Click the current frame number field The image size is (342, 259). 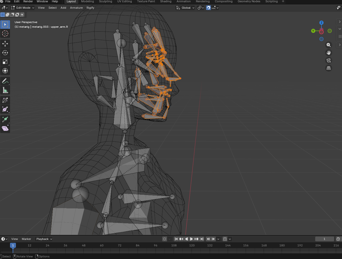click(x=324, y=239)
